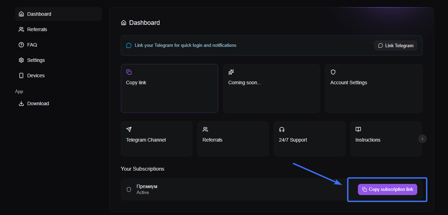Click the Referrals people icon in sidebar
This screenshot has height=215, width=448.
21,29
